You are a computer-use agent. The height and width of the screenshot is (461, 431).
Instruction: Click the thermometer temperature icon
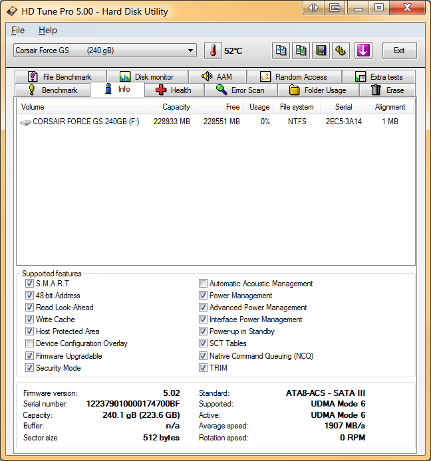tap(213, 50)
